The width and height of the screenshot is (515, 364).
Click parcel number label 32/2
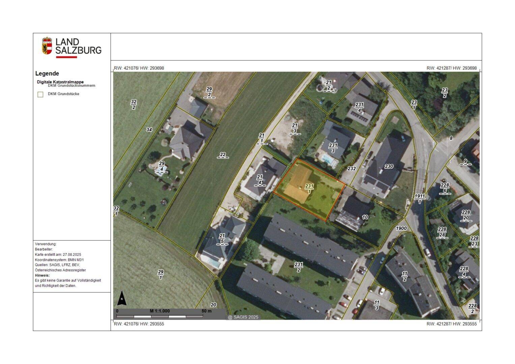point(134,104)
